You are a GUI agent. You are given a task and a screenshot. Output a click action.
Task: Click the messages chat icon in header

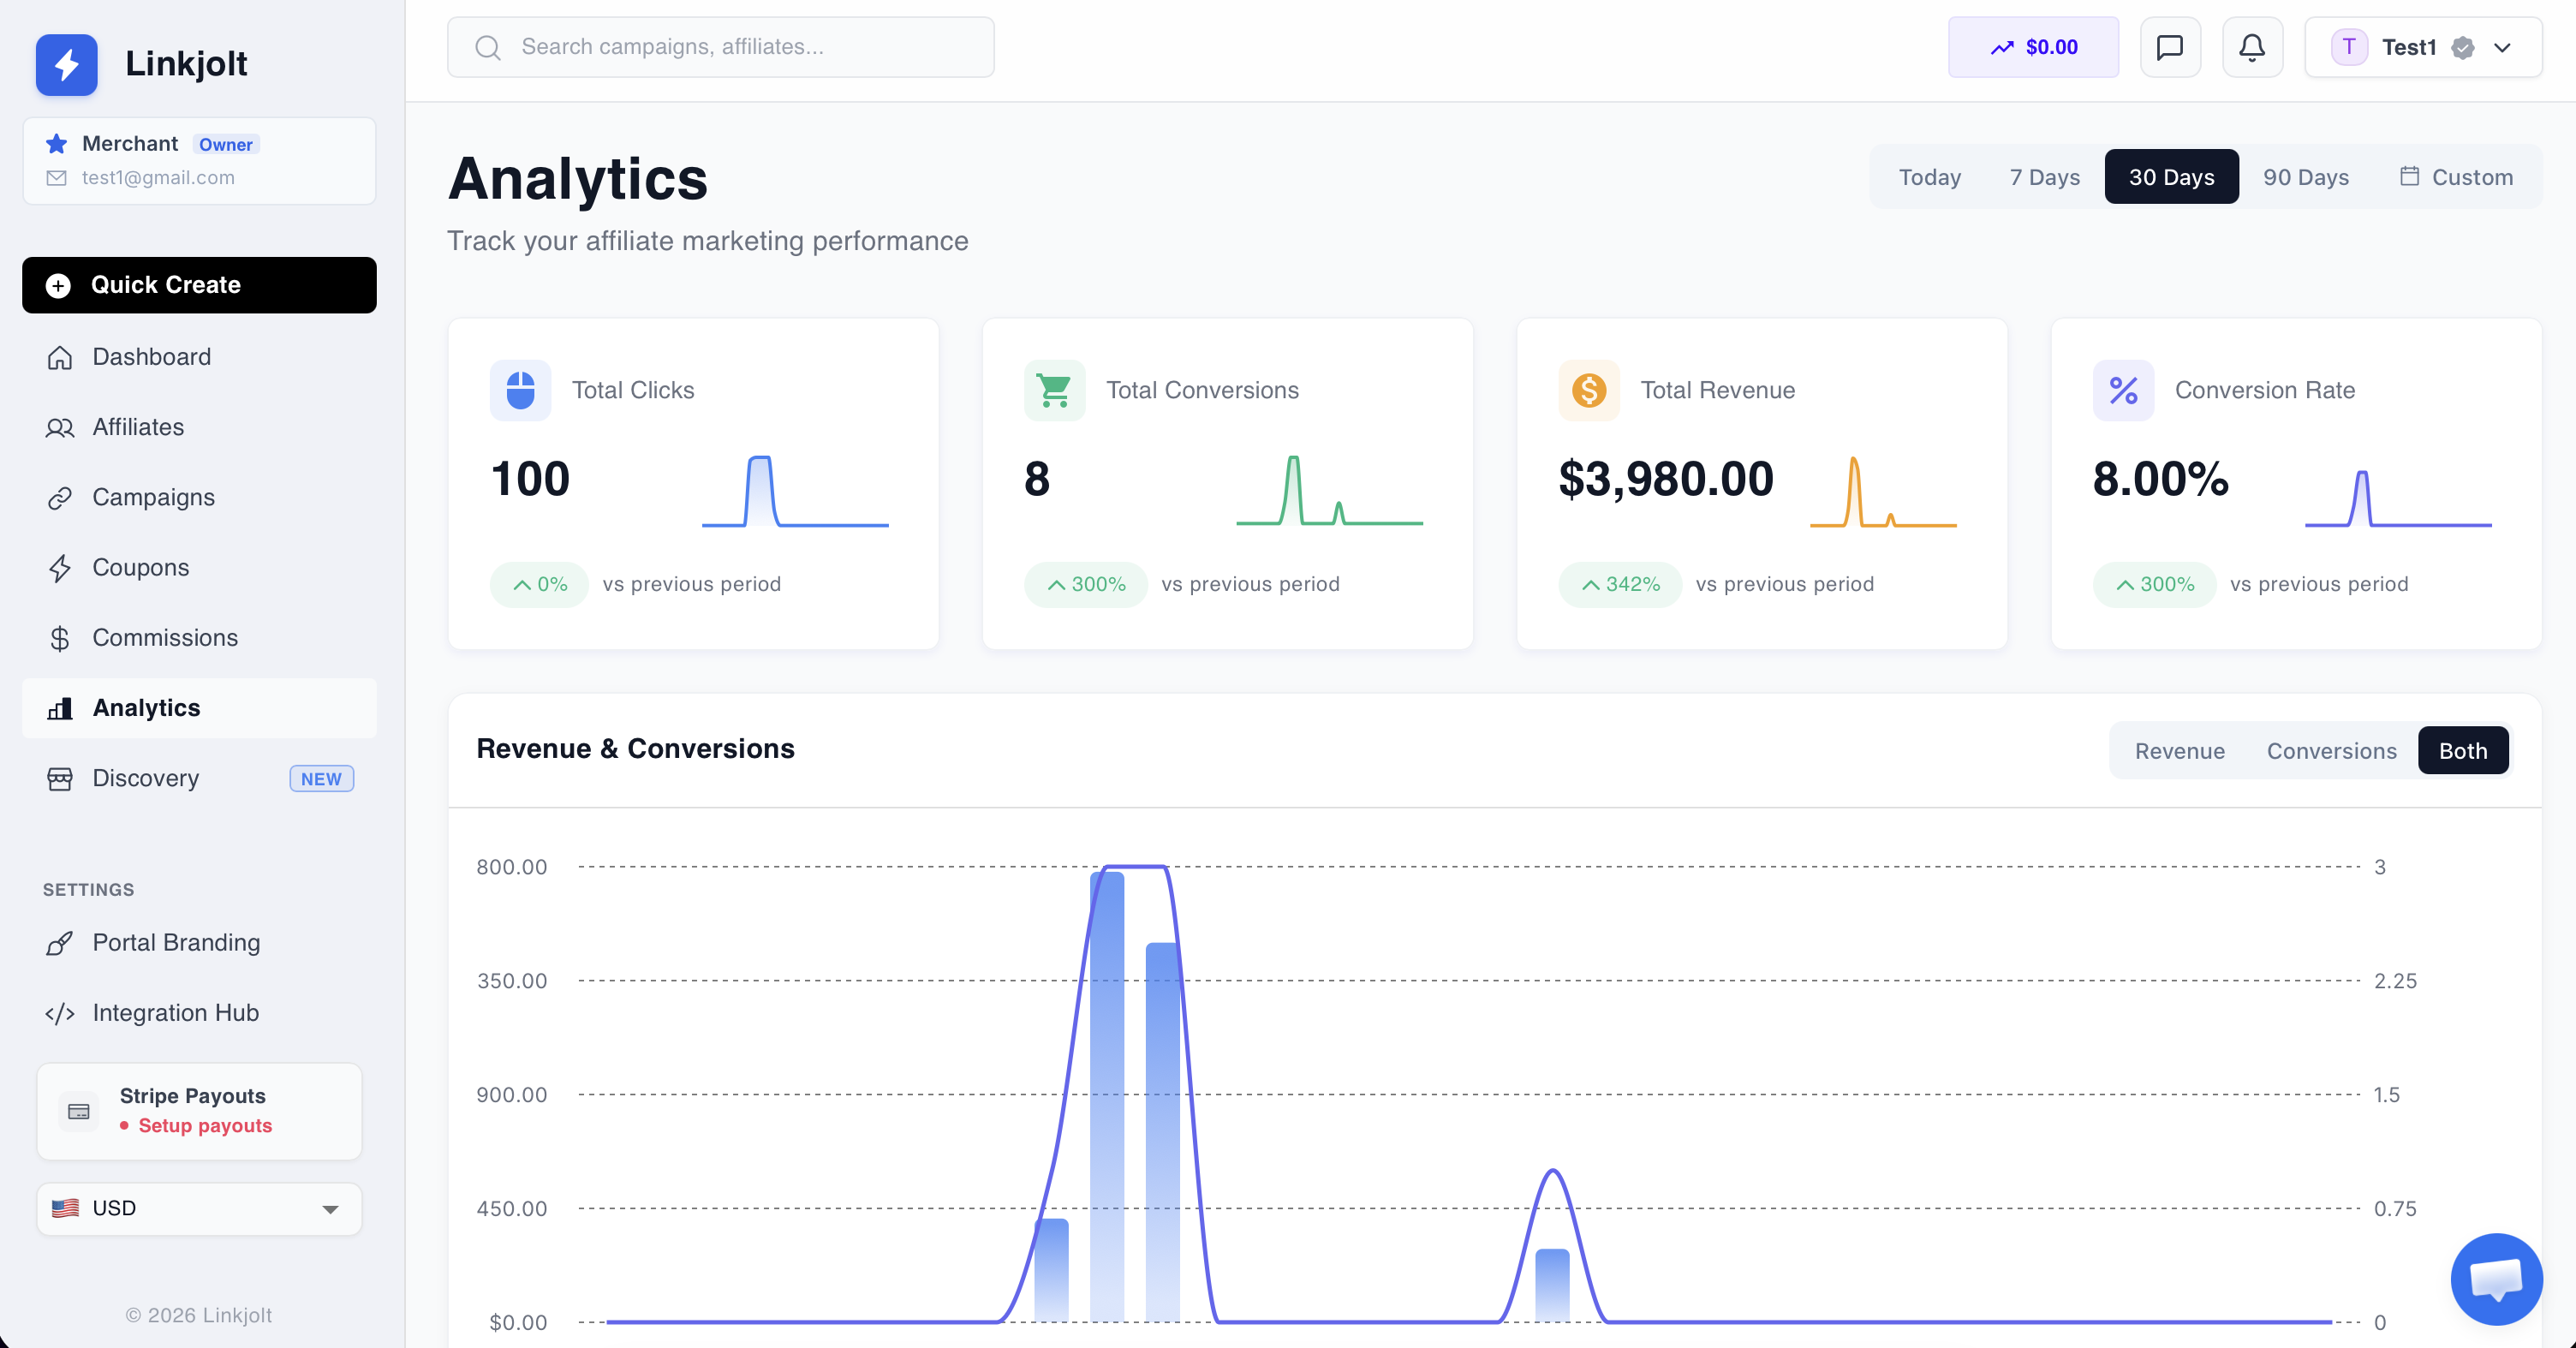point(2169,47)
